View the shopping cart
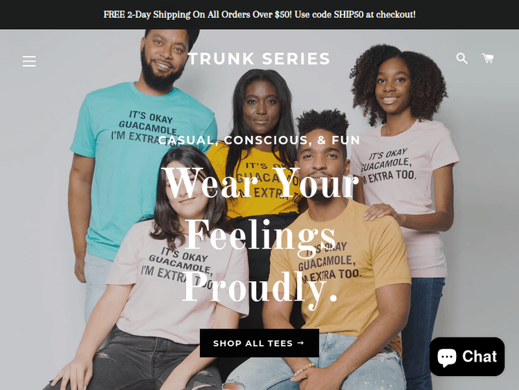The height and width of the screenshot is (390, 519). [488, 58]
